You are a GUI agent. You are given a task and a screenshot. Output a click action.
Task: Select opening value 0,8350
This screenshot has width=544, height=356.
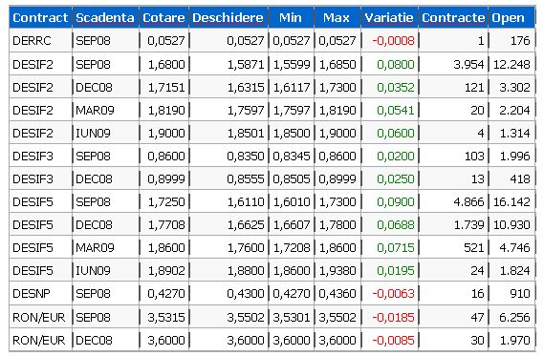(246, 157)
